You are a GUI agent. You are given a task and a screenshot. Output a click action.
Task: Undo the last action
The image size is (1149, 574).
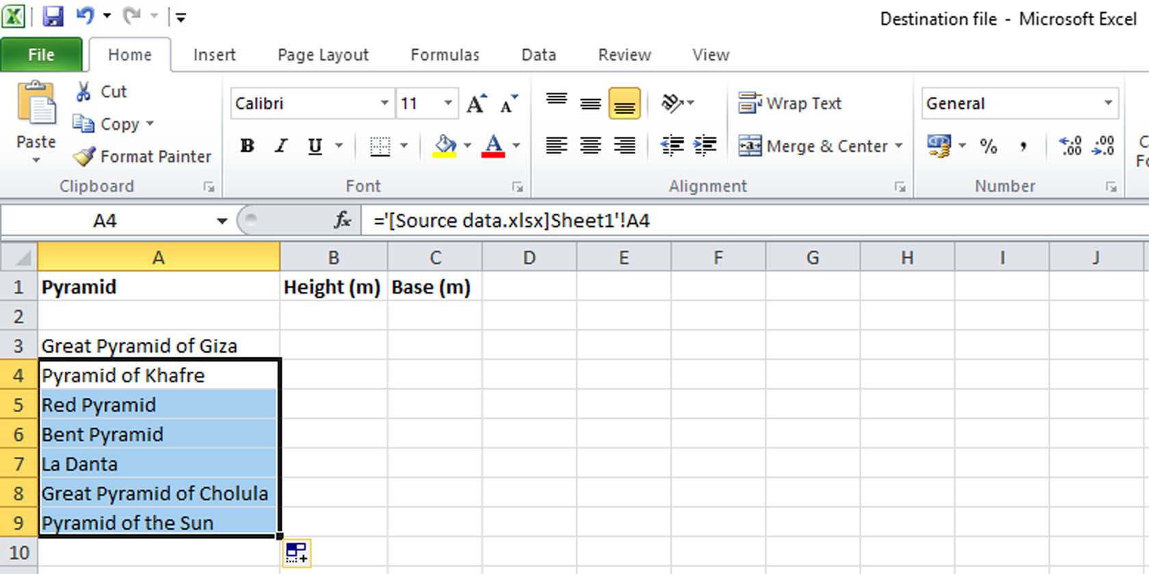pos(85,15)
